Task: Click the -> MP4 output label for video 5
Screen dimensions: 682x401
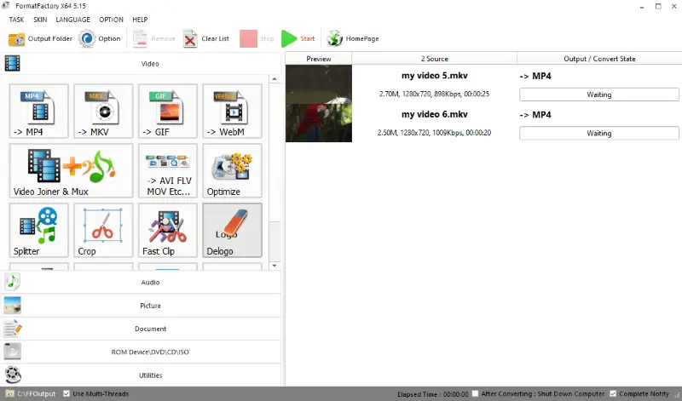Action: pyautogui.click(x=535, y=76)
